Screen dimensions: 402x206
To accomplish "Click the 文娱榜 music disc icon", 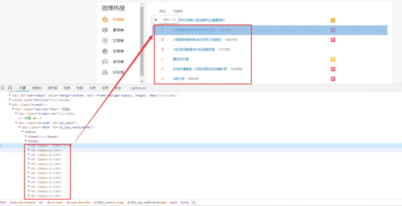I will (105, 40).
